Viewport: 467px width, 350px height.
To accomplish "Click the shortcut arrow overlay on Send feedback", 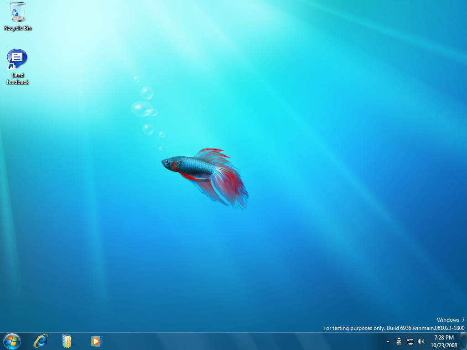I will tap(11, 67).
